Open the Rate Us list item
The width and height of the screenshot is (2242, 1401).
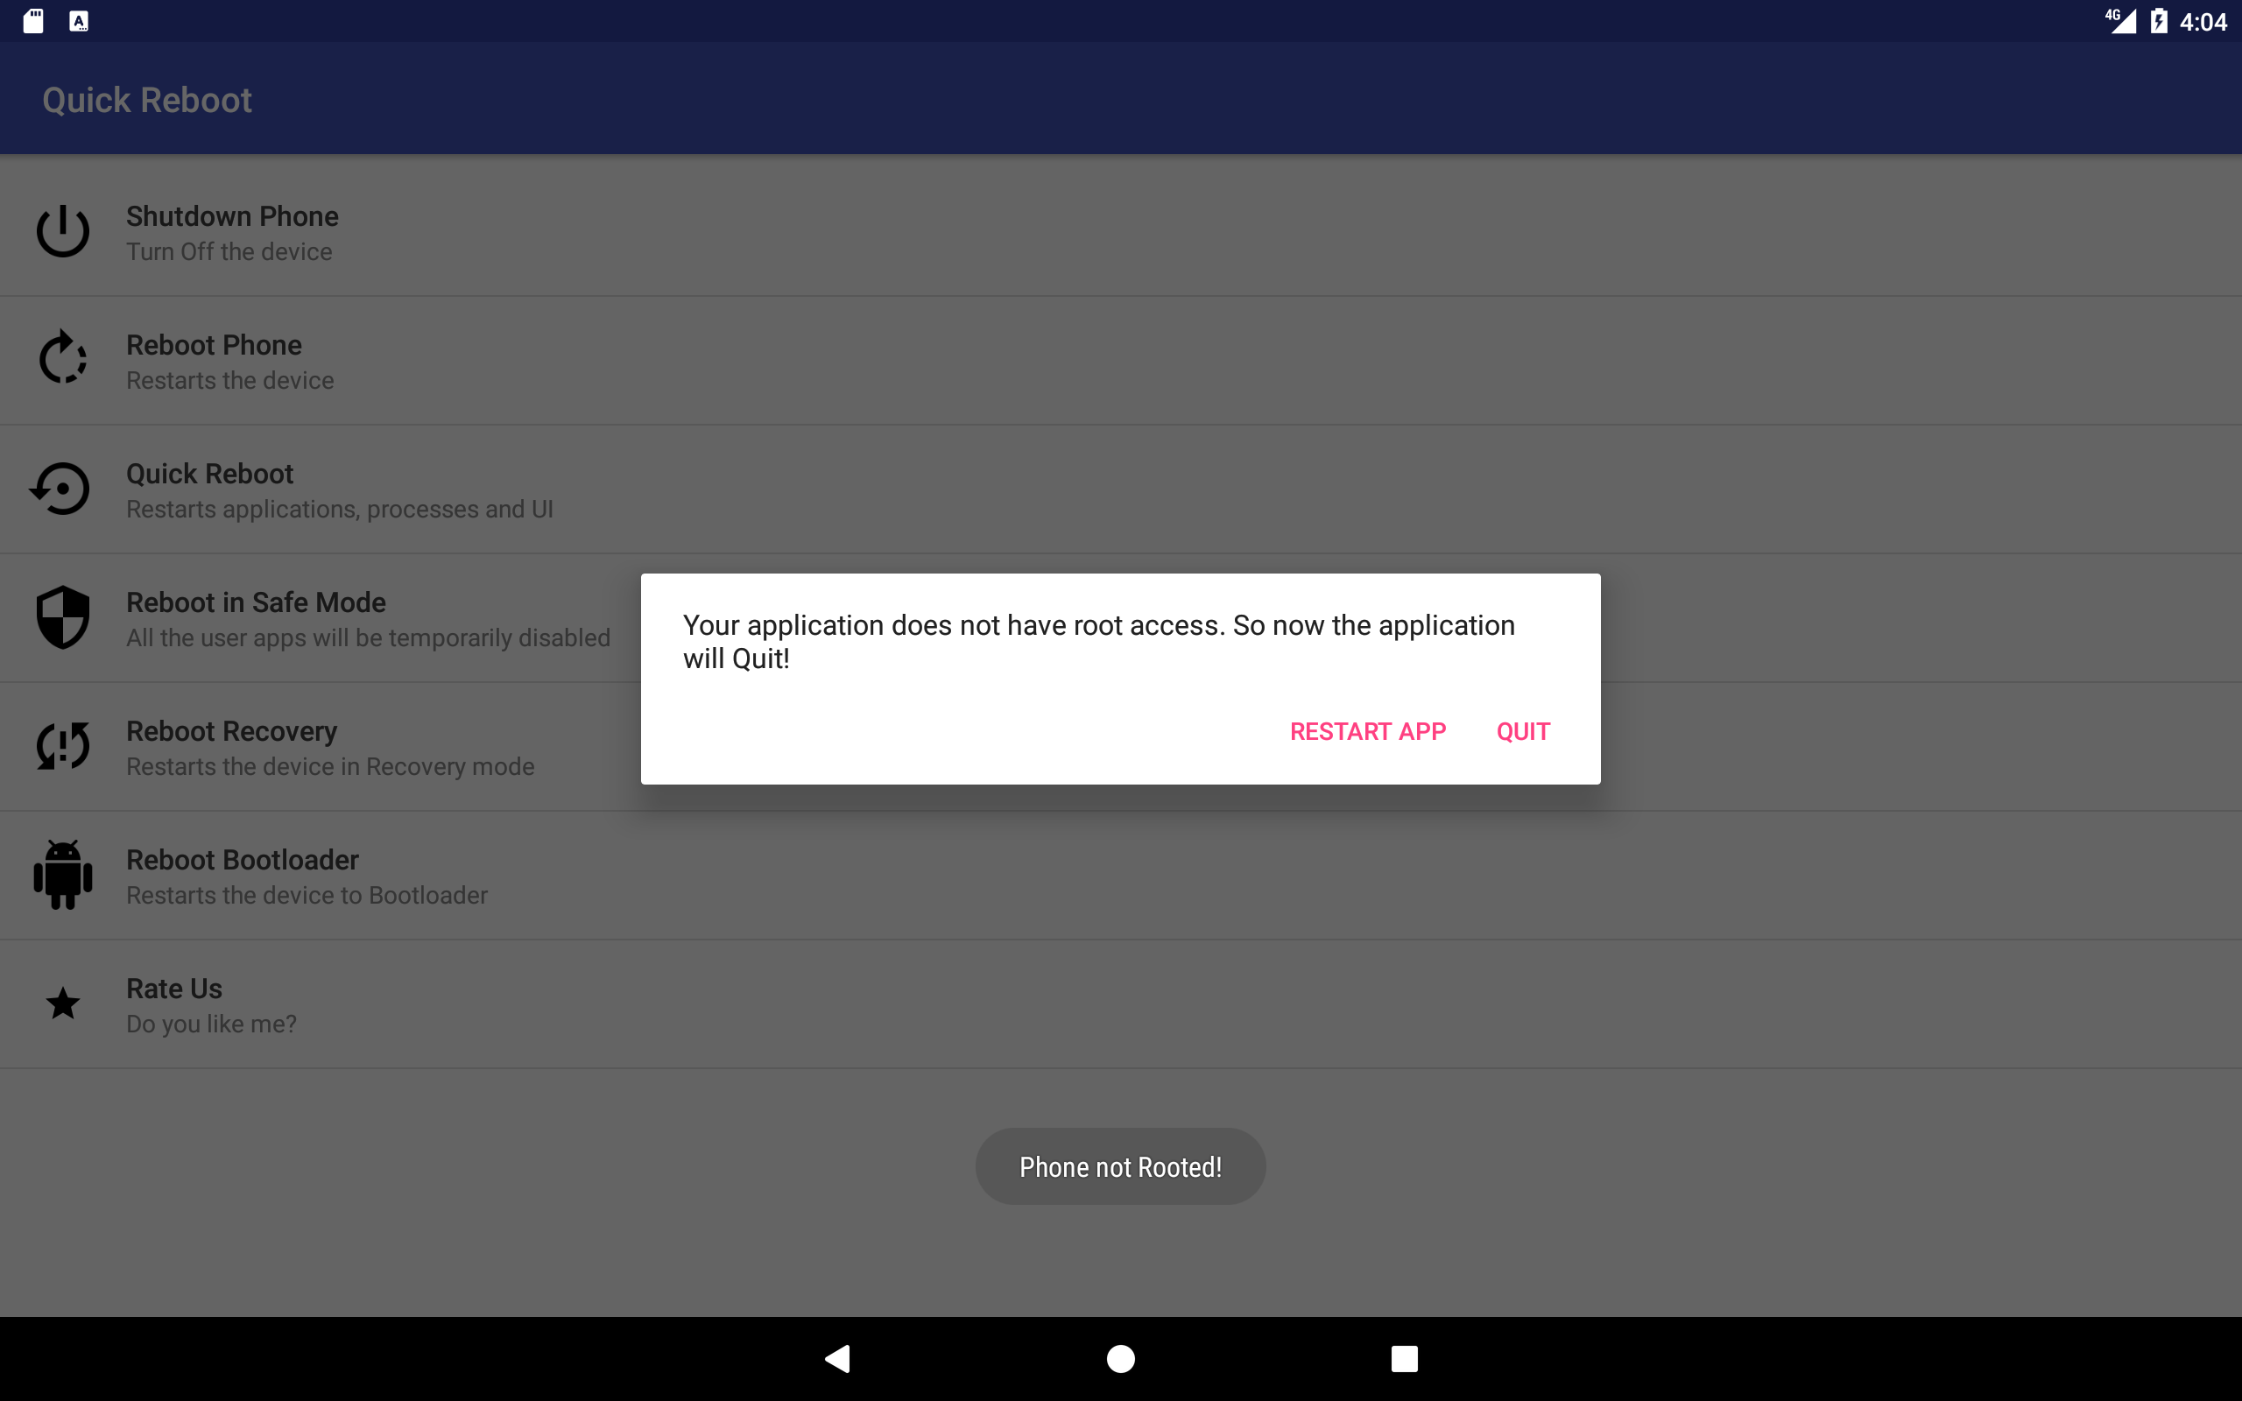(x=1121, y=1004)
